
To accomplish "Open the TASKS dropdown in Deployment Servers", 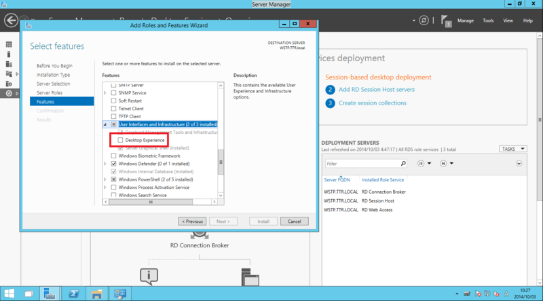I will pos(513,149).
